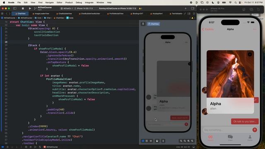The image size is (265, 149).
Task: Click the yellow warning indicator in activity bar
Action: (x=140, y=8)
